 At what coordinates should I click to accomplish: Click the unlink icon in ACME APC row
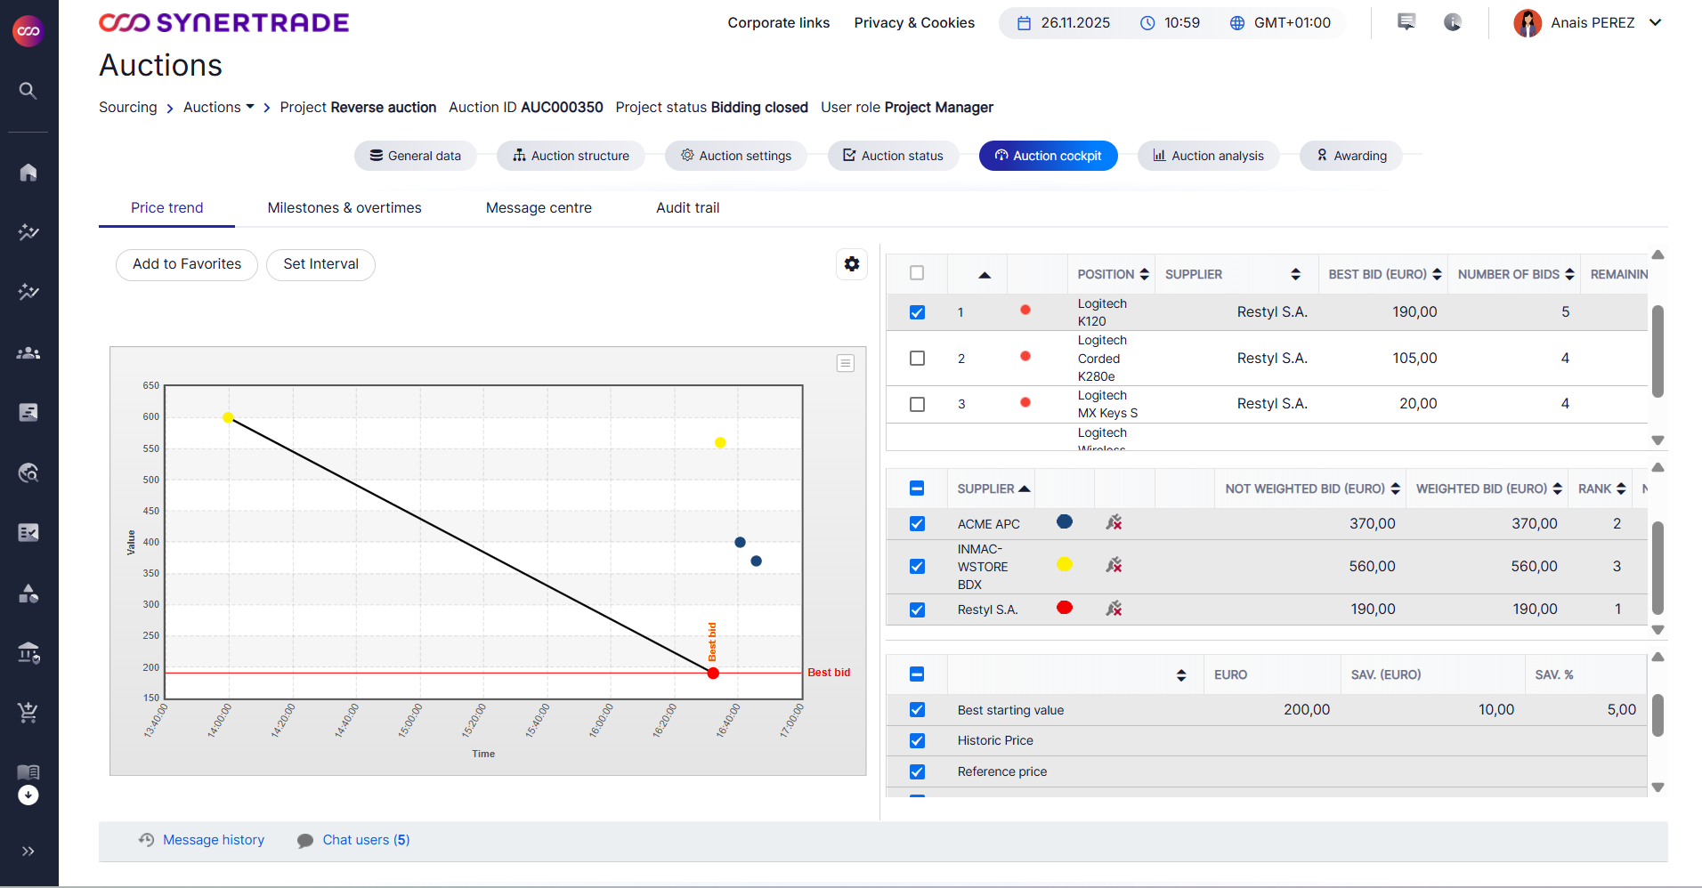coord(1114,523)
